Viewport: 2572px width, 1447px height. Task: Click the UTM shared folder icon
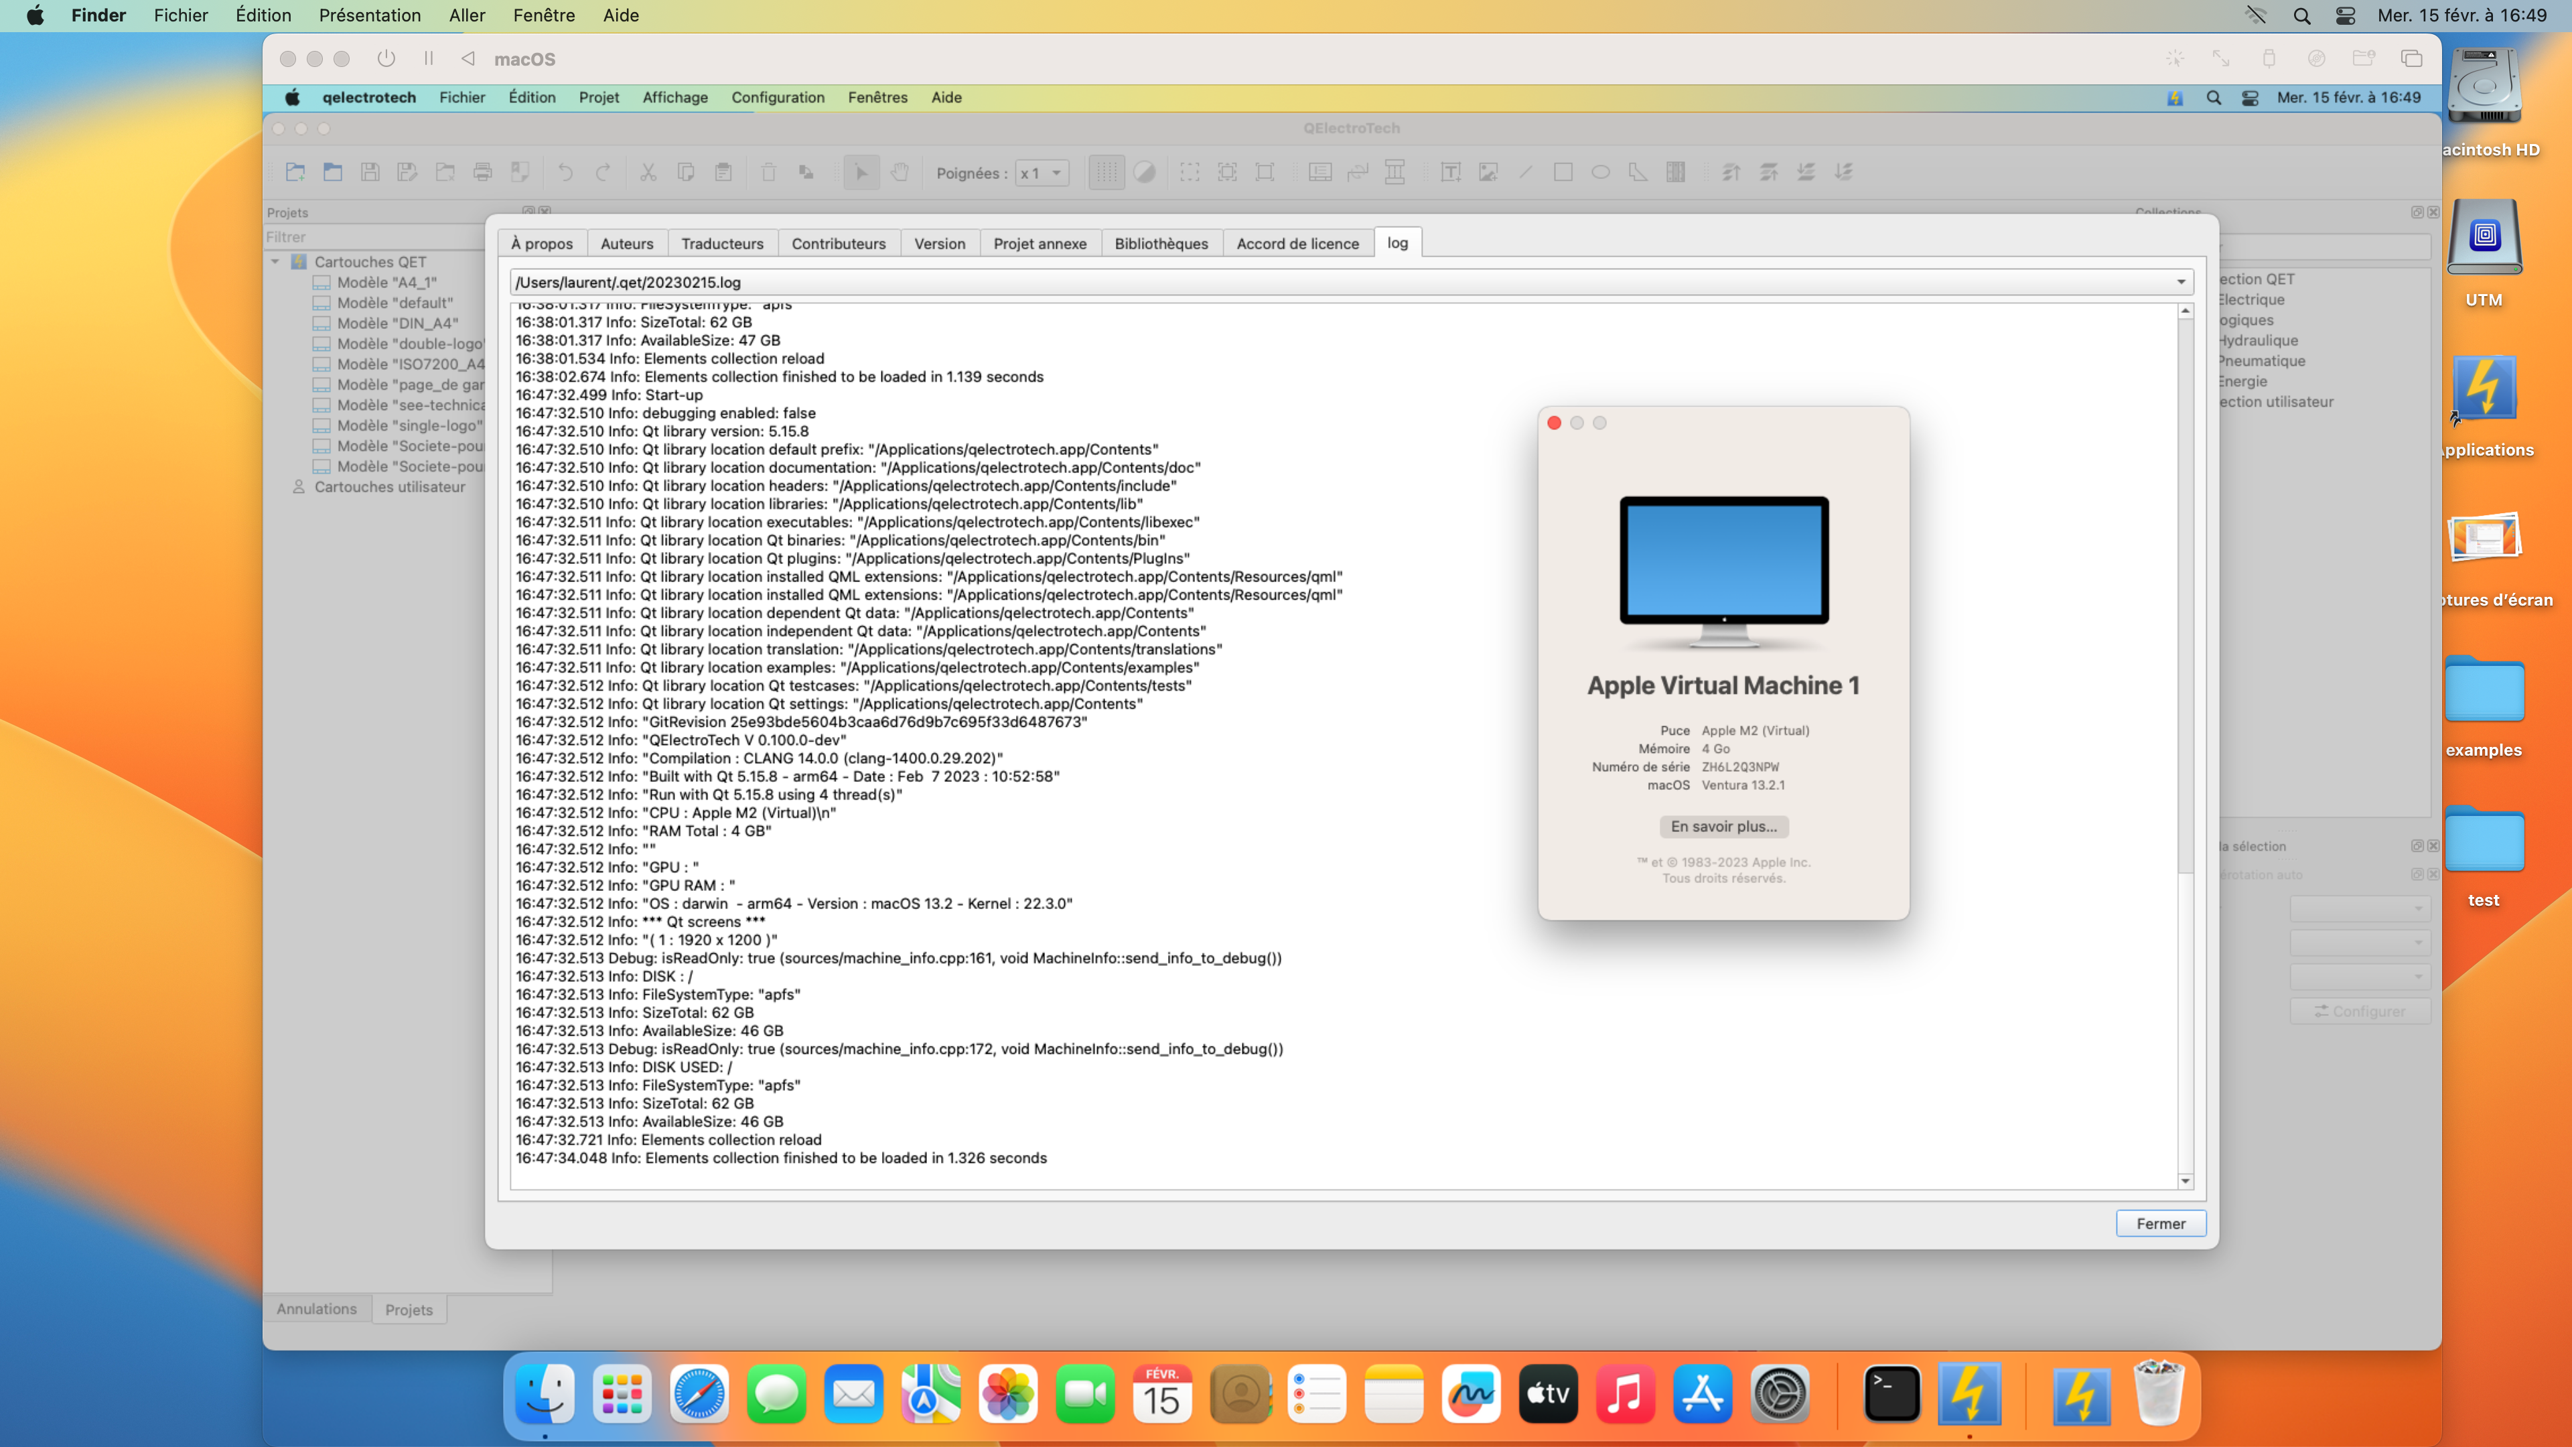[x=2363, y=59]
